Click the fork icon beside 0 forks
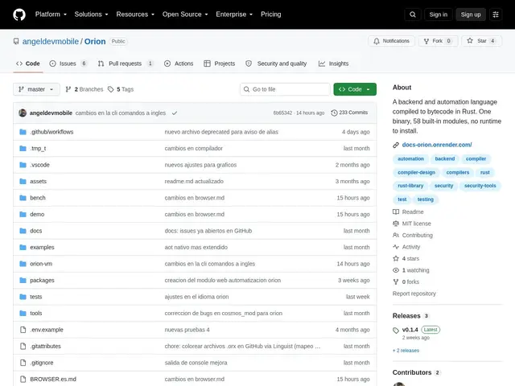 (396, 281)
